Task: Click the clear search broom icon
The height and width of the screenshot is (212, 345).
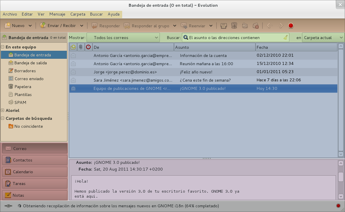Action: tap(285, 38)
